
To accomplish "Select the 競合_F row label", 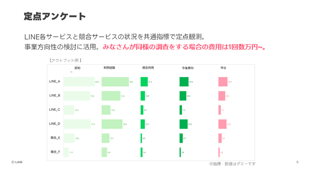I will coord(55,152).
